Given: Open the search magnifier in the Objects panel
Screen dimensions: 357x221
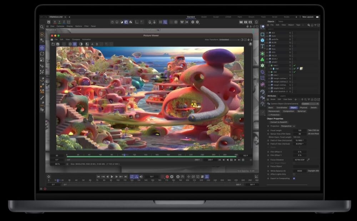Looking at the screenshot, I should pos(308,25).
